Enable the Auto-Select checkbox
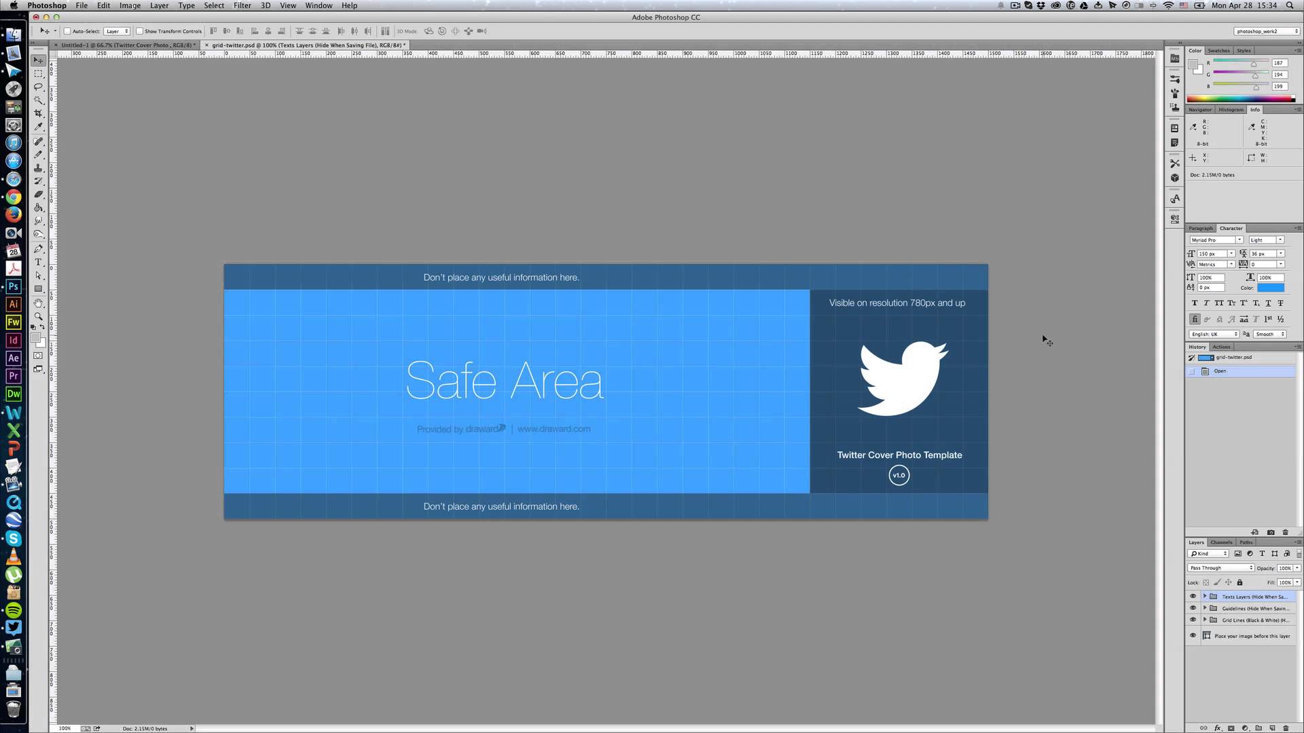 (x=67, y=31)
